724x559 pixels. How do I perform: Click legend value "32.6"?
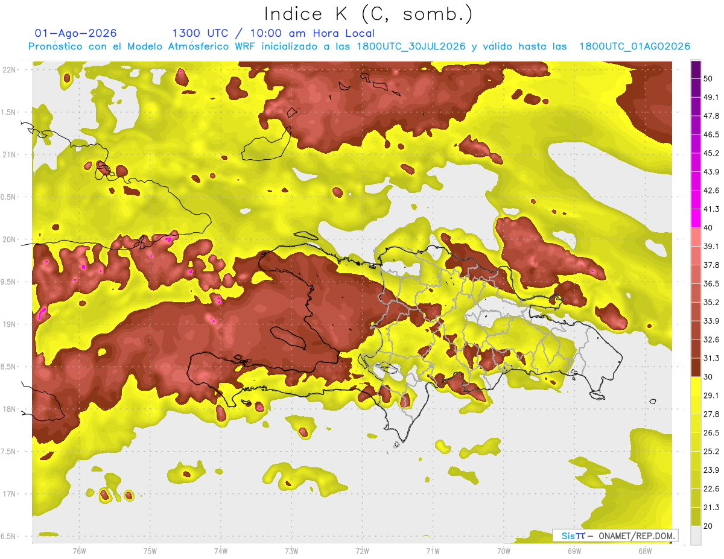pyautogui.click(x=711, y=340)
